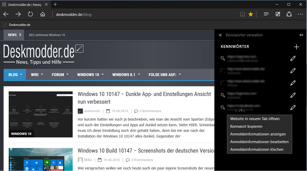Click the forward navigation arrow
This screenshot has height=171, width=307.
click(x=18, y=14)
